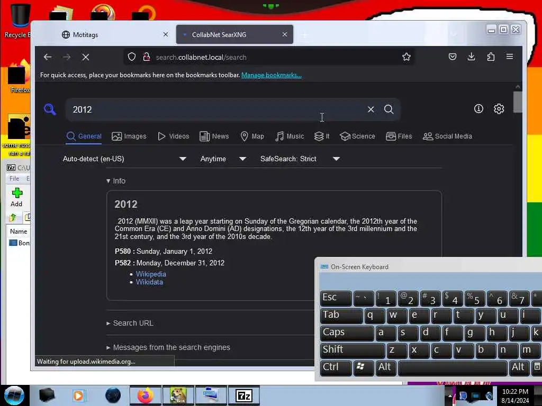542x406 pixels.
Task: Open new browser tab with plus
Action: pos(304,35)
